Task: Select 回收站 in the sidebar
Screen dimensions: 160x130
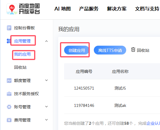Action: point(20,67)
